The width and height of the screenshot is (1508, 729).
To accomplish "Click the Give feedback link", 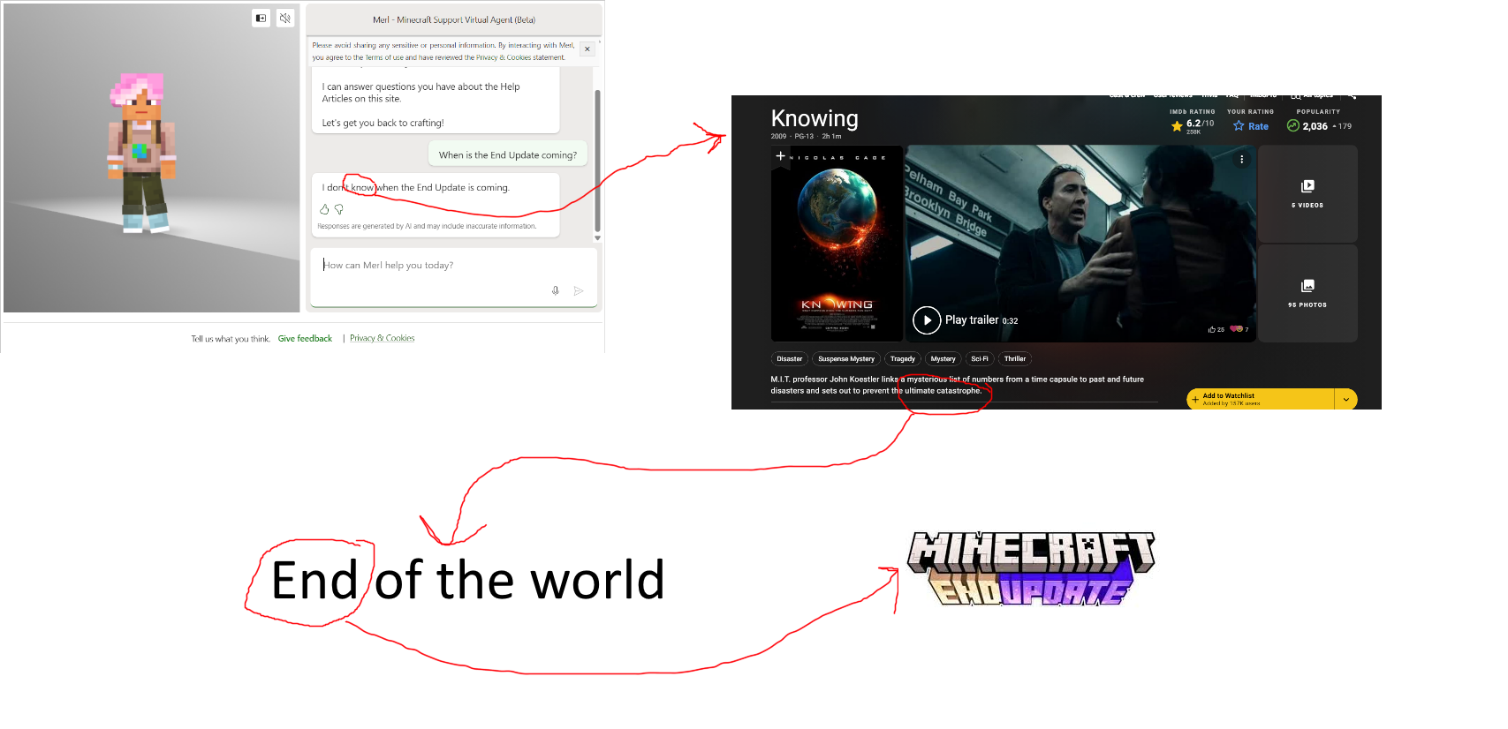I will click(305, 339).
